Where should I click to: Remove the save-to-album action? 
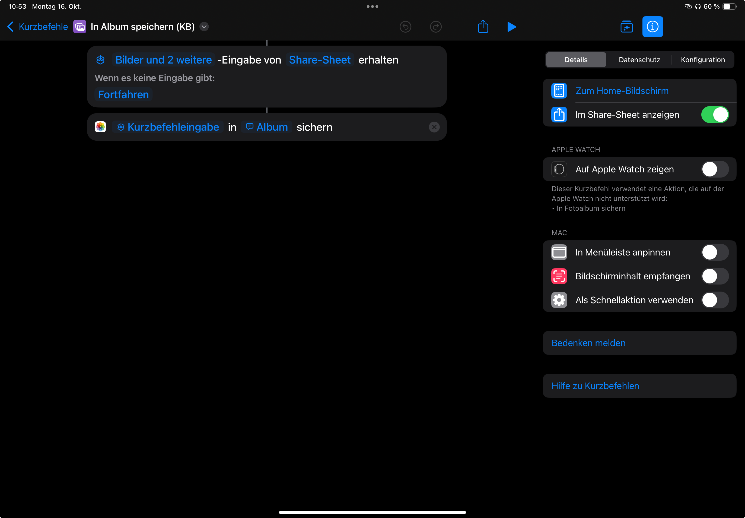point(434,127)
